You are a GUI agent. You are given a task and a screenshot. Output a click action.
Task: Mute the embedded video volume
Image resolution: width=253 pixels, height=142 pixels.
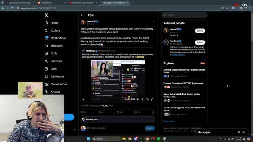point(138,99)
